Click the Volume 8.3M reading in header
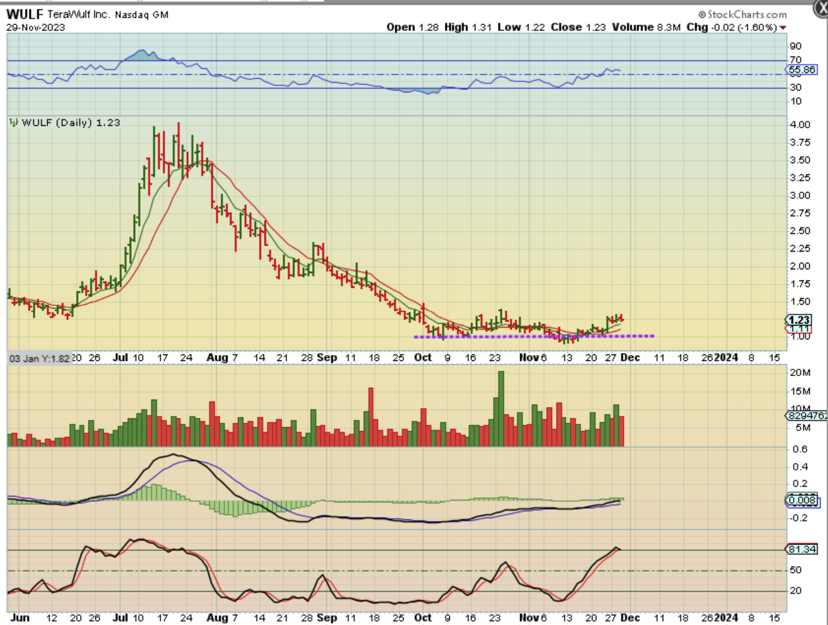The image size is (828, 625). click(x=646, y=28)
